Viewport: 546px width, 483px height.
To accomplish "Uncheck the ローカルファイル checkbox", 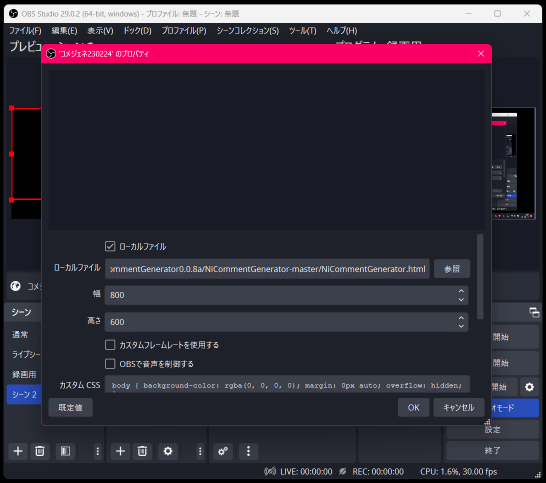I will pyautogui.click(x=110, y=246).
